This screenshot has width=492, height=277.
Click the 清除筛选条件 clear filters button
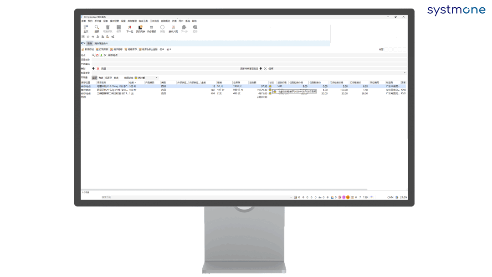click(101, 43)
